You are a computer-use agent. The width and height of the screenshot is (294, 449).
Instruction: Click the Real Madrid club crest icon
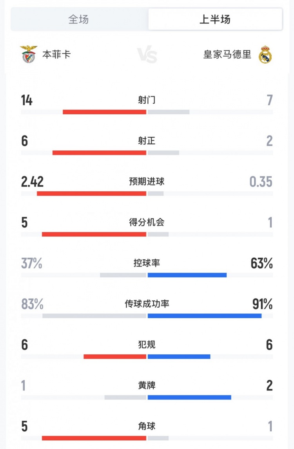pos(265,54)
